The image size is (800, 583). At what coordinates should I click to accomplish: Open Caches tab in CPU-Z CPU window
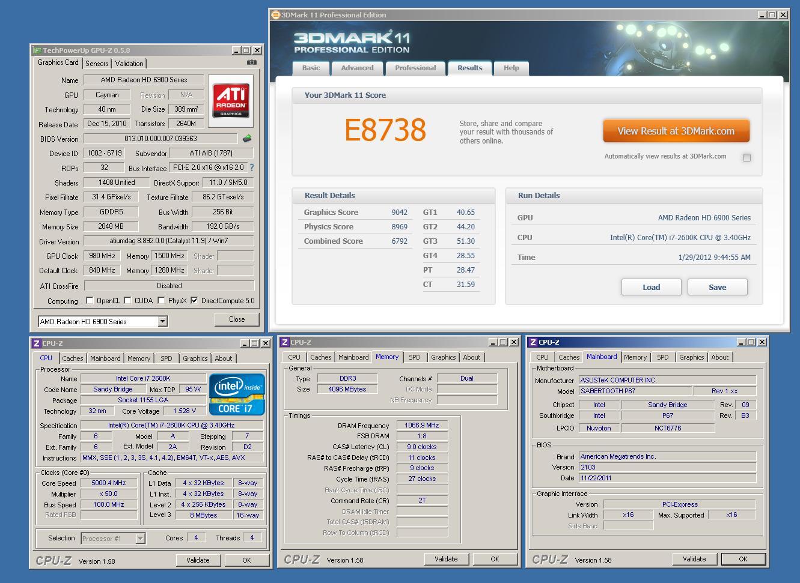(x=73, y=358)
